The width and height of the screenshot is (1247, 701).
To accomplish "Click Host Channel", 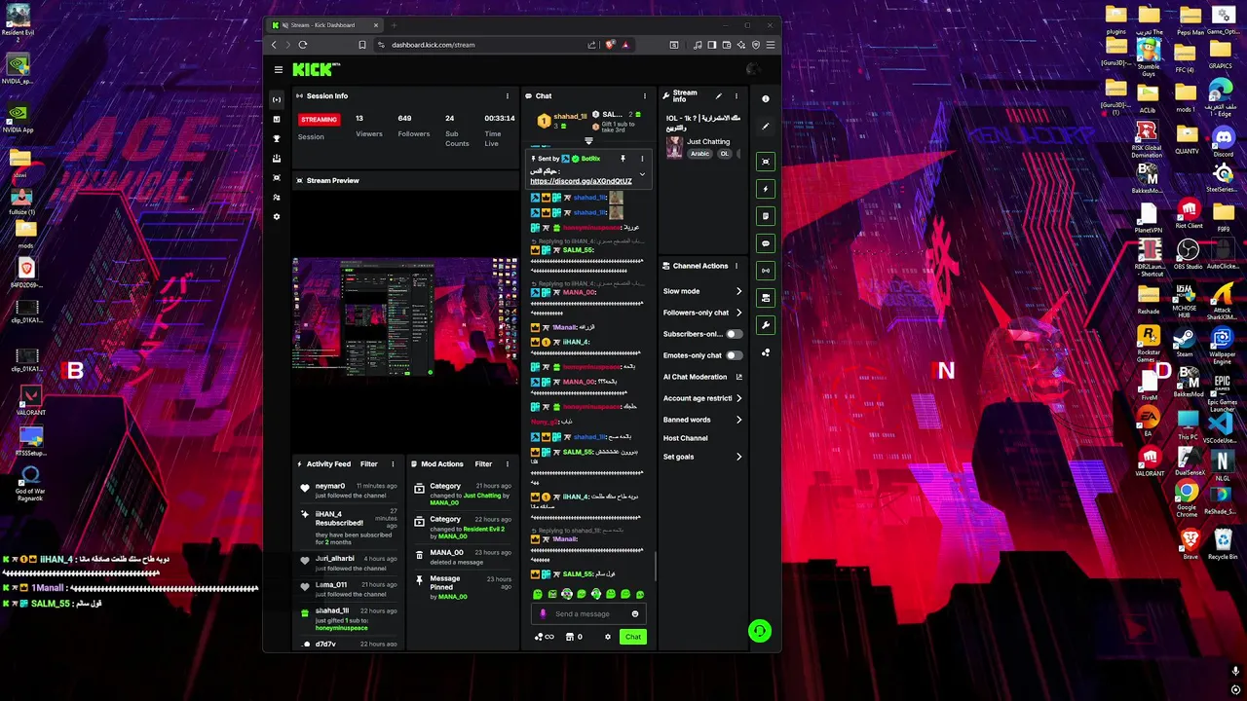I will point(686,438).
